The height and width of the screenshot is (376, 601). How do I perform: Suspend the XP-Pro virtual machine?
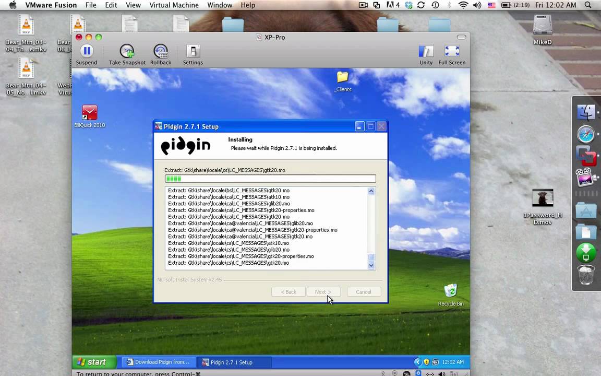pos(87,54)
